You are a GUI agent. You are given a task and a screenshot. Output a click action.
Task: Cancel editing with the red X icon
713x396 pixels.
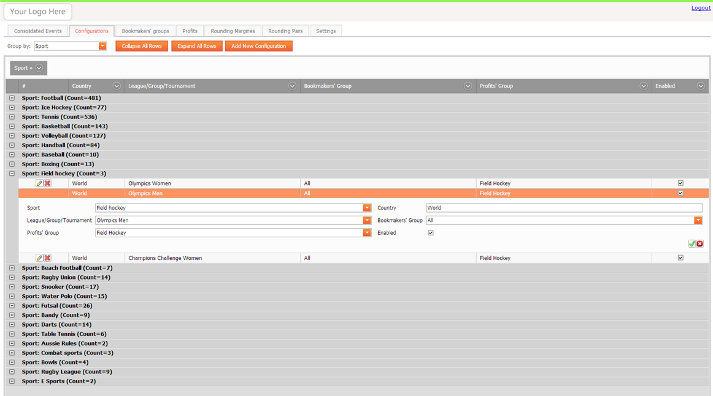pyautogui.click(x=700, y=244)
